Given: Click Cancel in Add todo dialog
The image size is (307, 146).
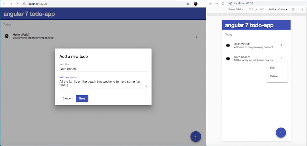Looking at the screenshot, I should [67, 98].
